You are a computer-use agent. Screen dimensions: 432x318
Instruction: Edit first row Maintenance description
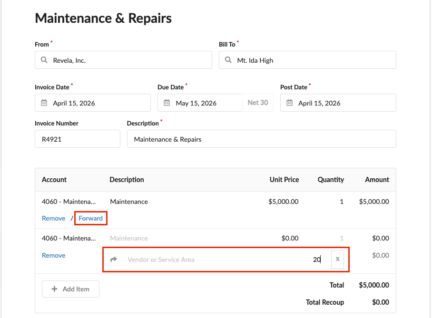click(x=129, y=202)
